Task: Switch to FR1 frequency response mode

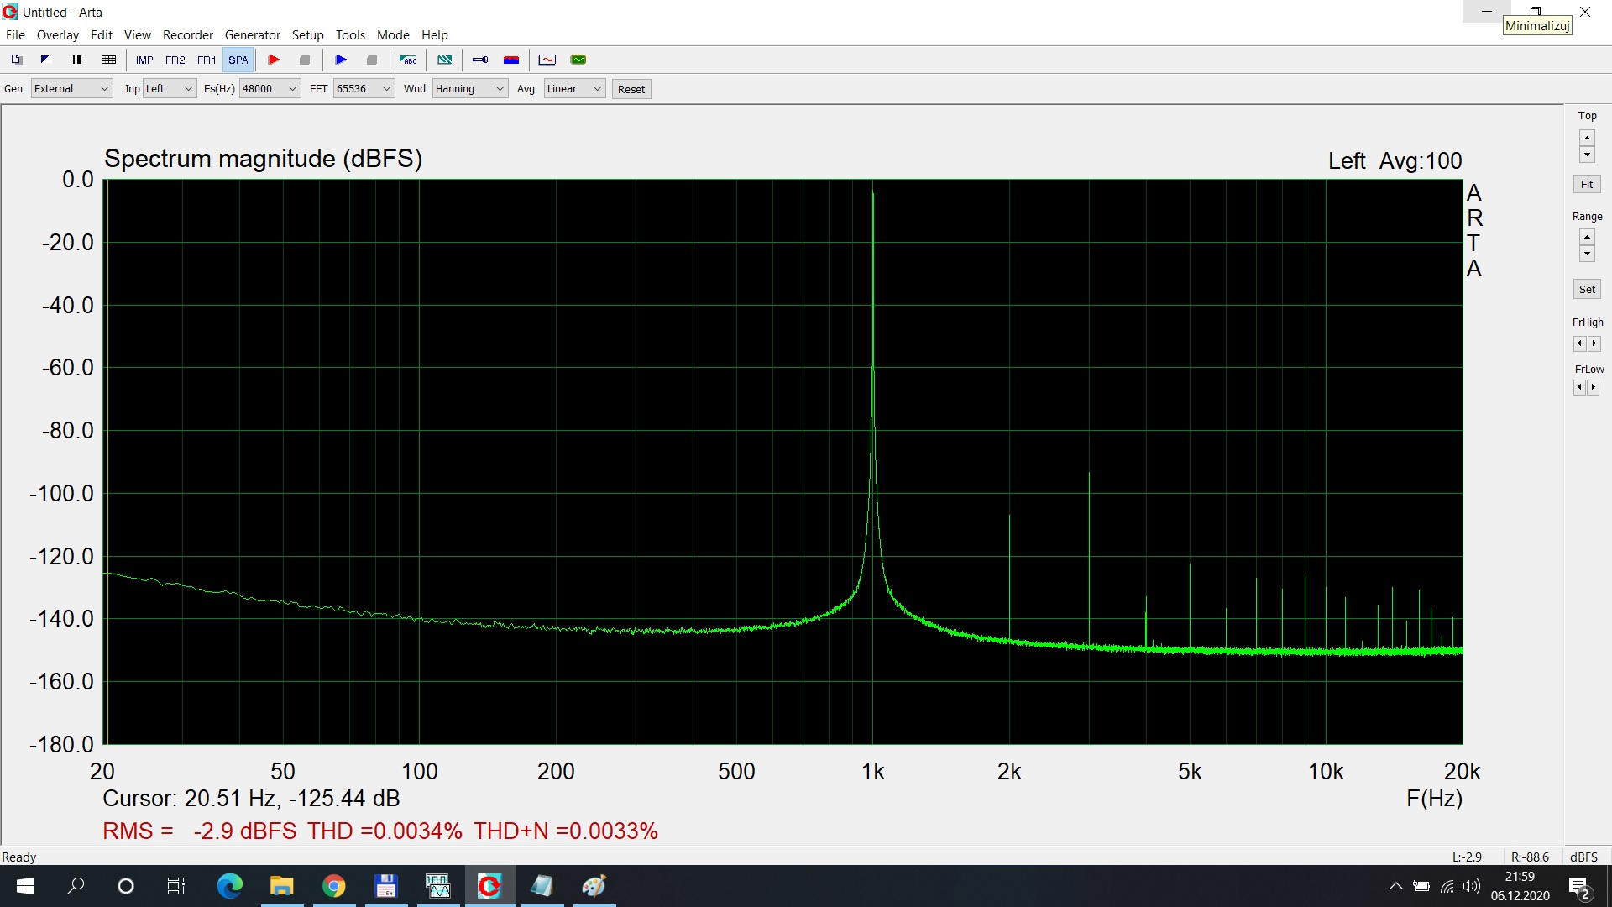Action: pyautogui.click(x=207, y=60)
